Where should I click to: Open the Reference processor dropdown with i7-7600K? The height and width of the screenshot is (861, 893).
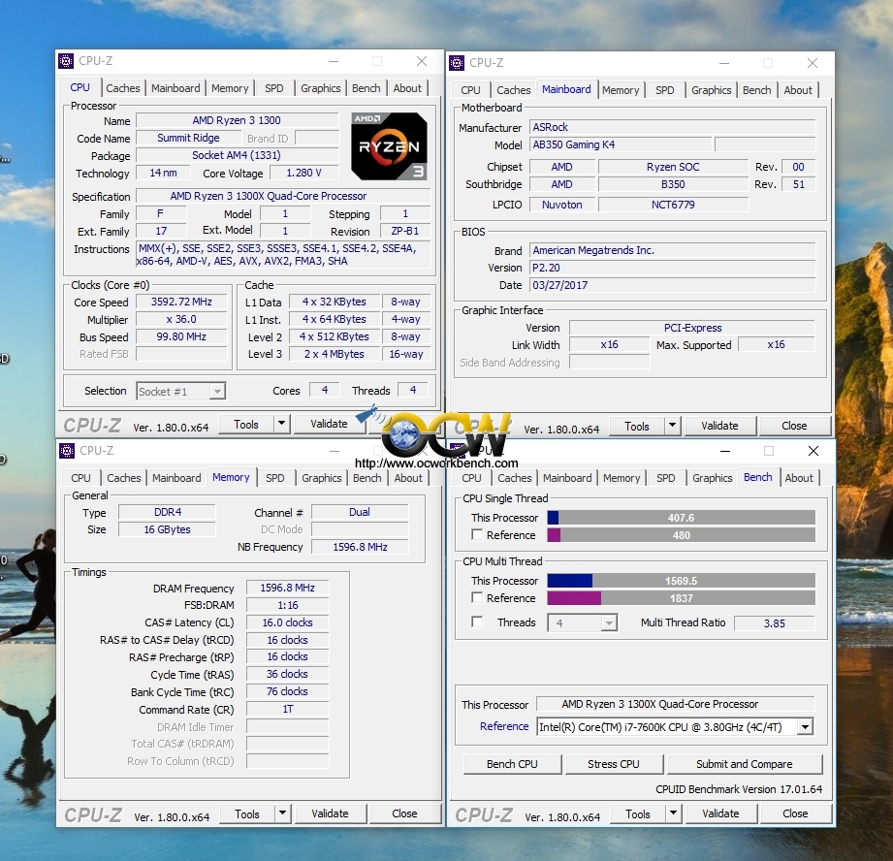tap(674, 727)
